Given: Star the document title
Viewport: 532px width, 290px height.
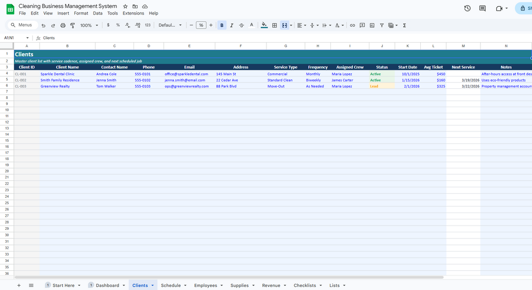Looking at the screenshot, I should click(x=125, y=6).
